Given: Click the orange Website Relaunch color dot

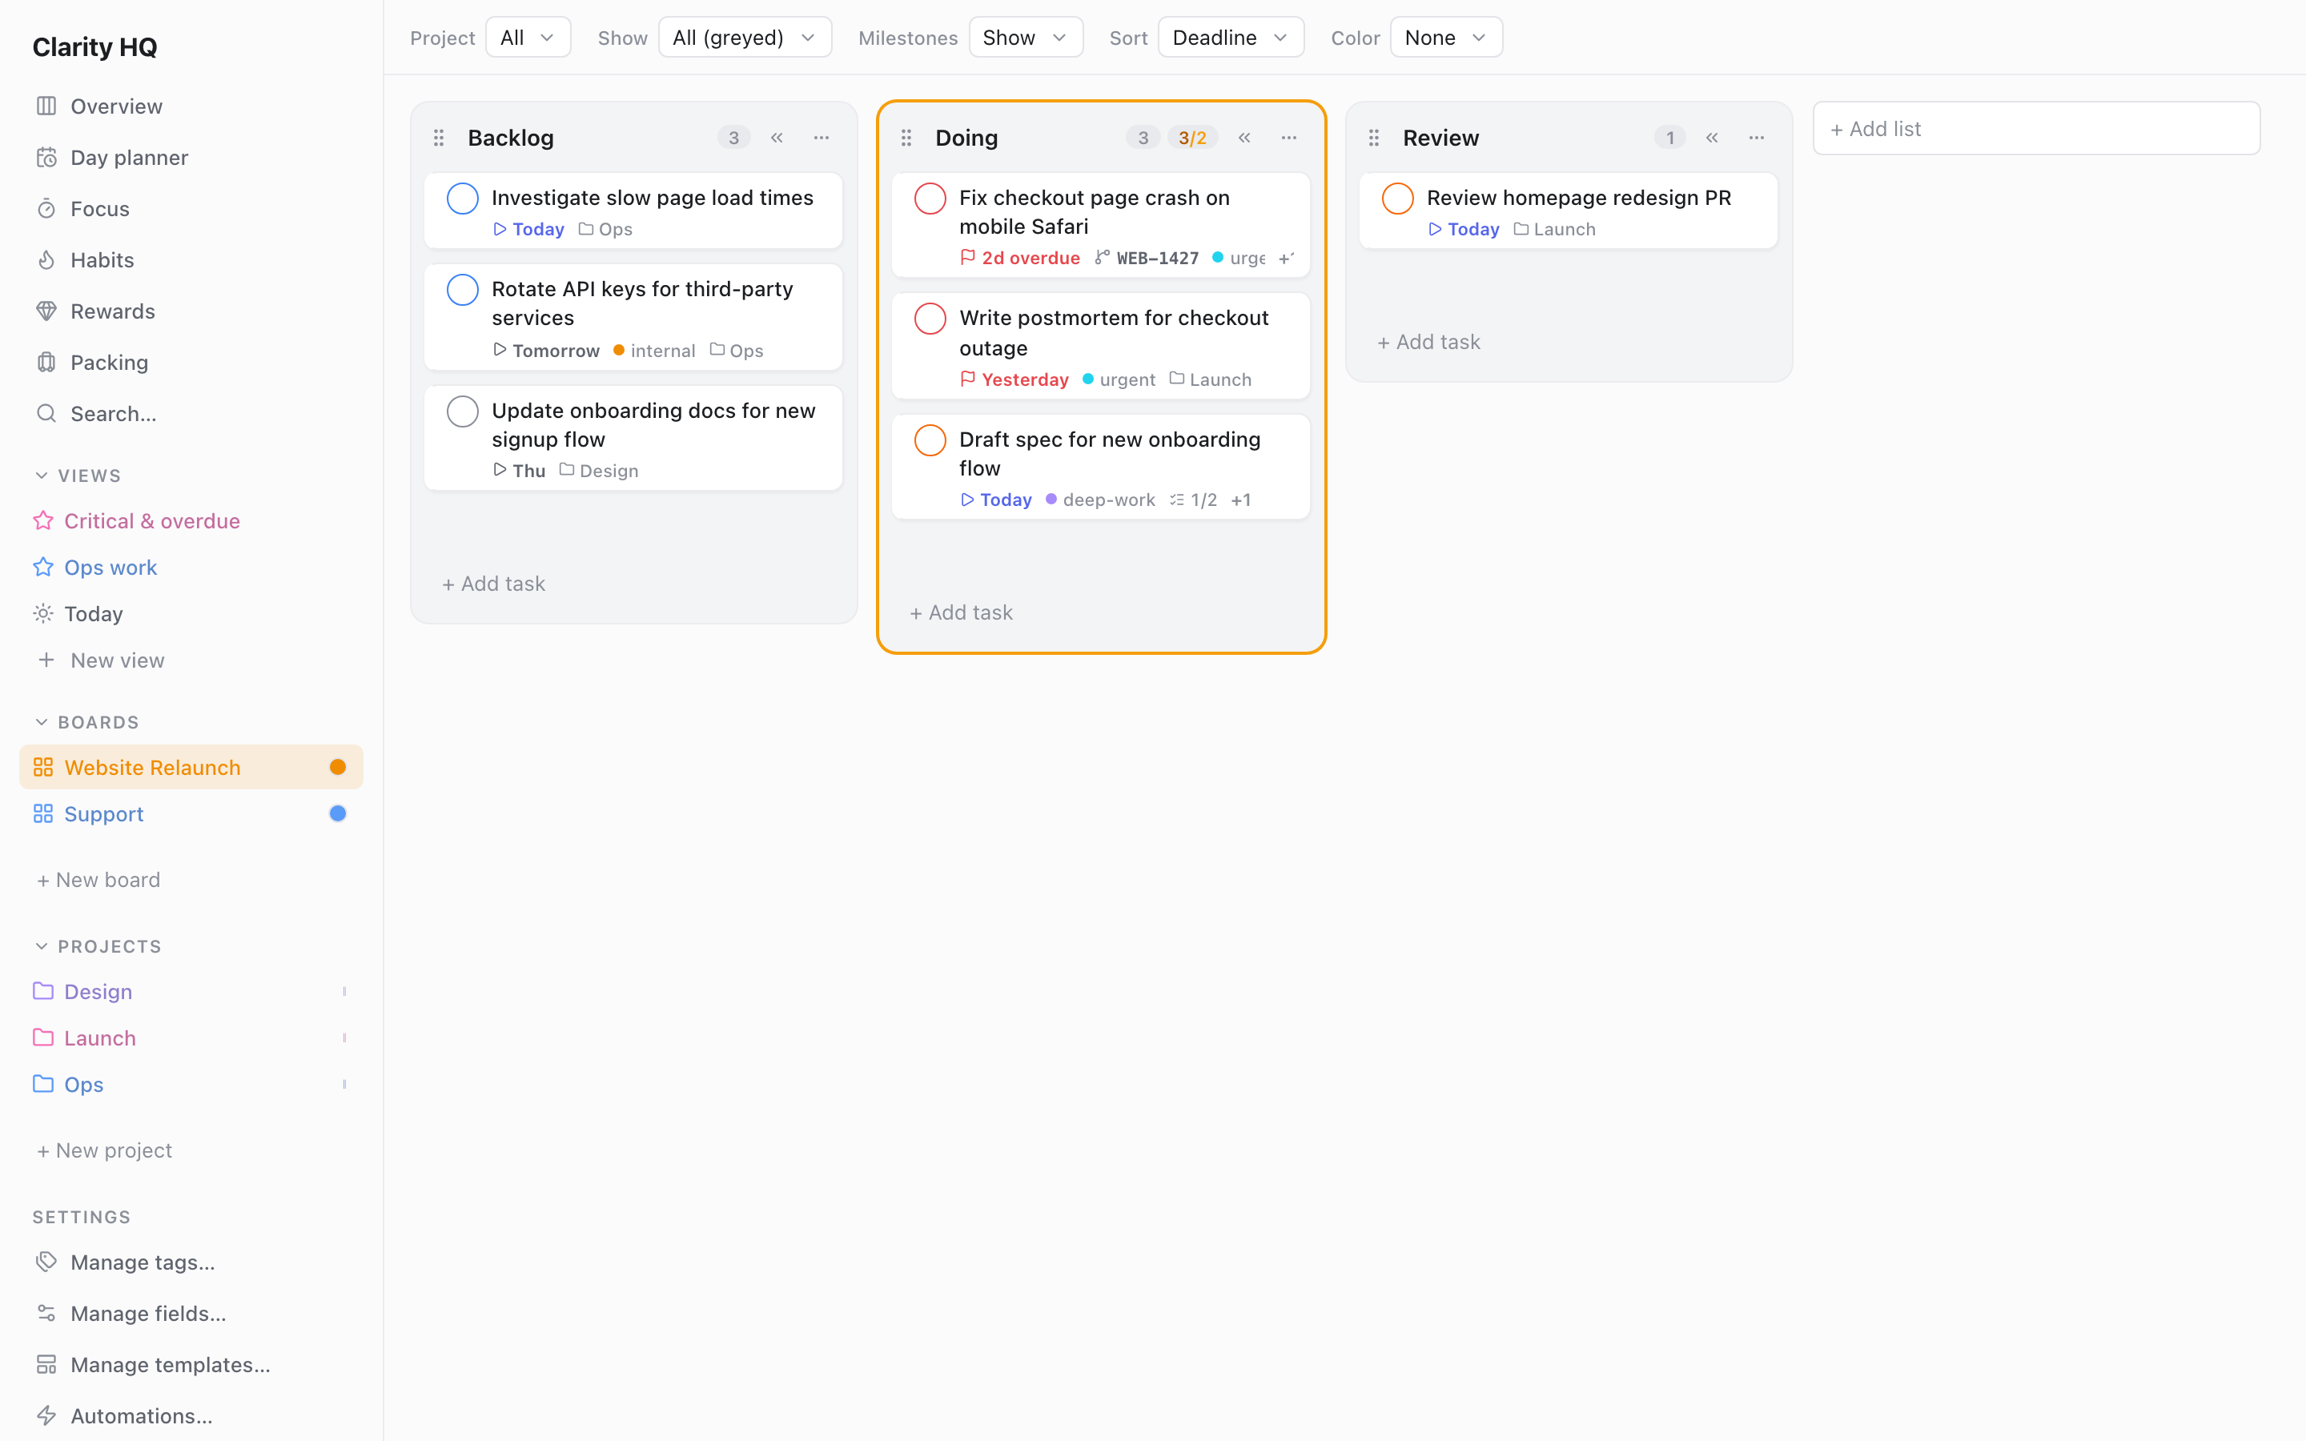Looking at the screenshot, I should tap(337, 767).
